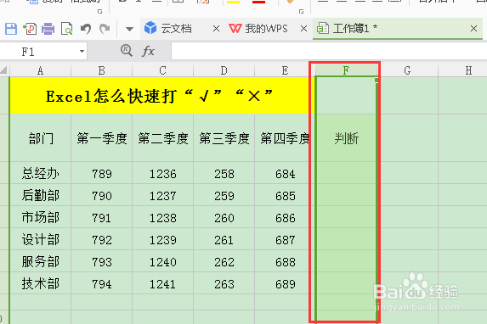Viewport: 487px width, 324px height.
Task: Select column B header
Action: (x=101, y=70)
